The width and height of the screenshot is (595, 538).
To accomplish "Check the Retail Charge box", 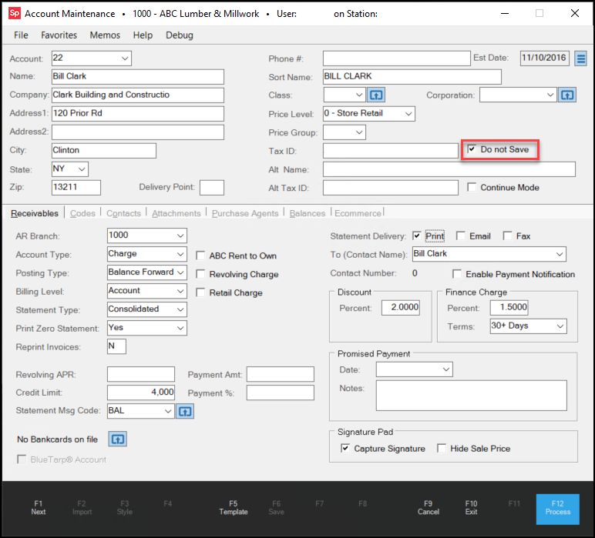I will pyautogui.click(x=200, y=292).
